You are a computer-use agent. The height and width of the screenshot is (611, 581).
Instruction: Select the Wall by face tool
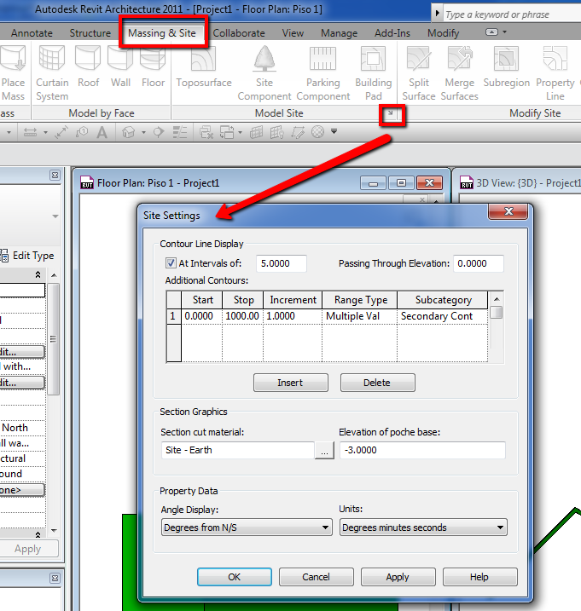(120, 66)
